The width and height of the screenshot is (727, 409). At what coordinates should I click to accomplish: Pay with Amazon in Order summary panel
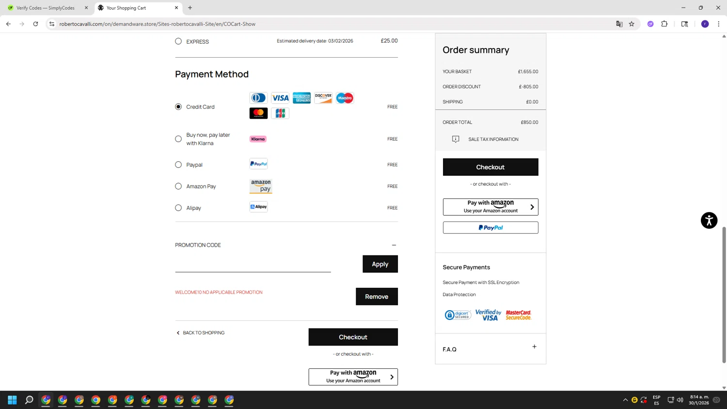click(x=490, y=207)
